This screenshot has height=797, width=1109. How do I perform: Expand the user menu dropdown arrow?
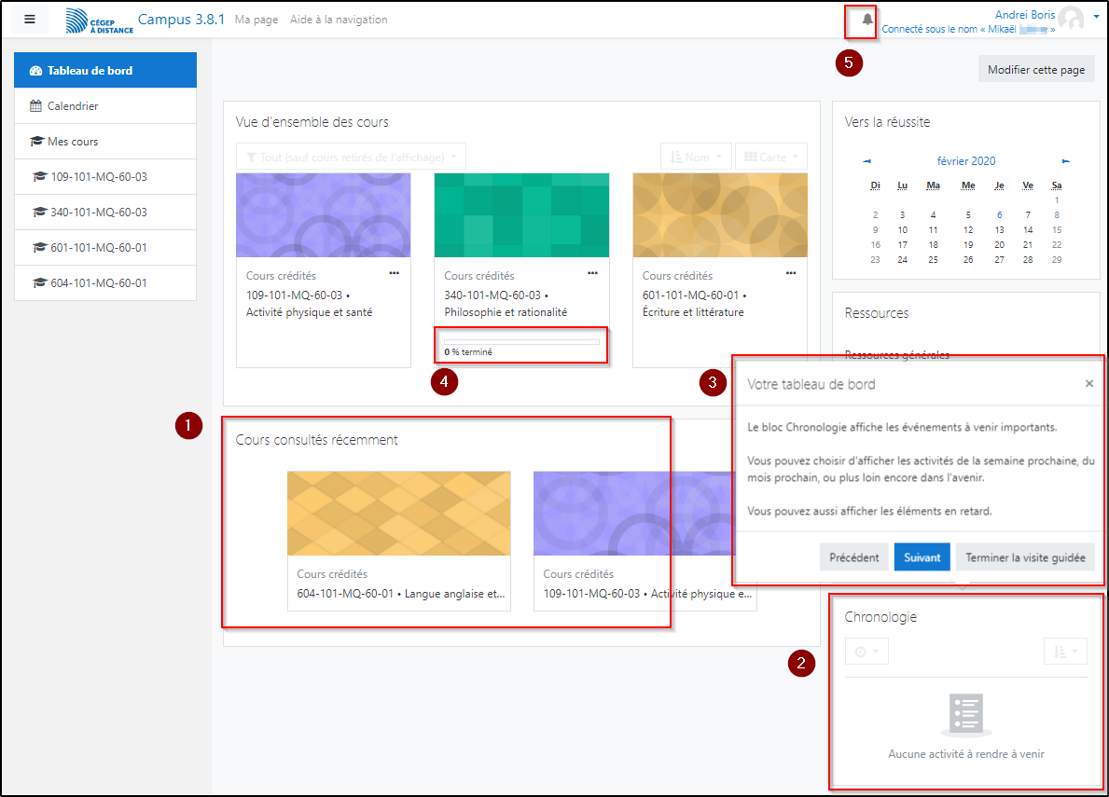pyautogui.click(x=1095, y=16)
